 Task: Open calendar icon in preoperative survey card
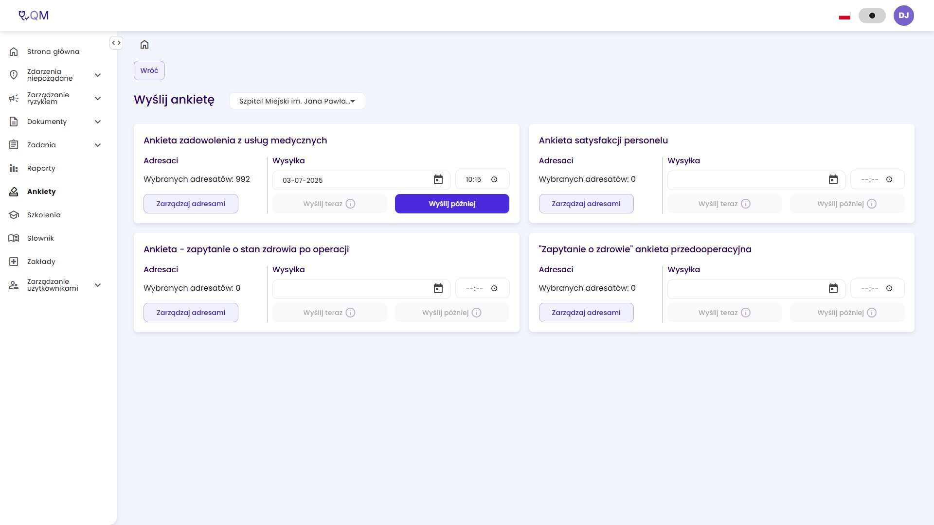833,289
